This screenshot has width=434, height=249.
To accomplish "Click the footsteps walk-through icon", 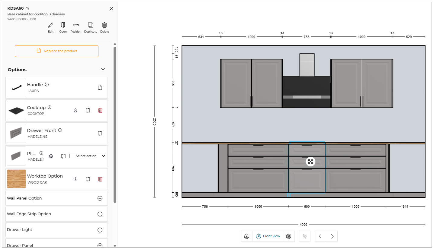I will (x=305, y=236).
